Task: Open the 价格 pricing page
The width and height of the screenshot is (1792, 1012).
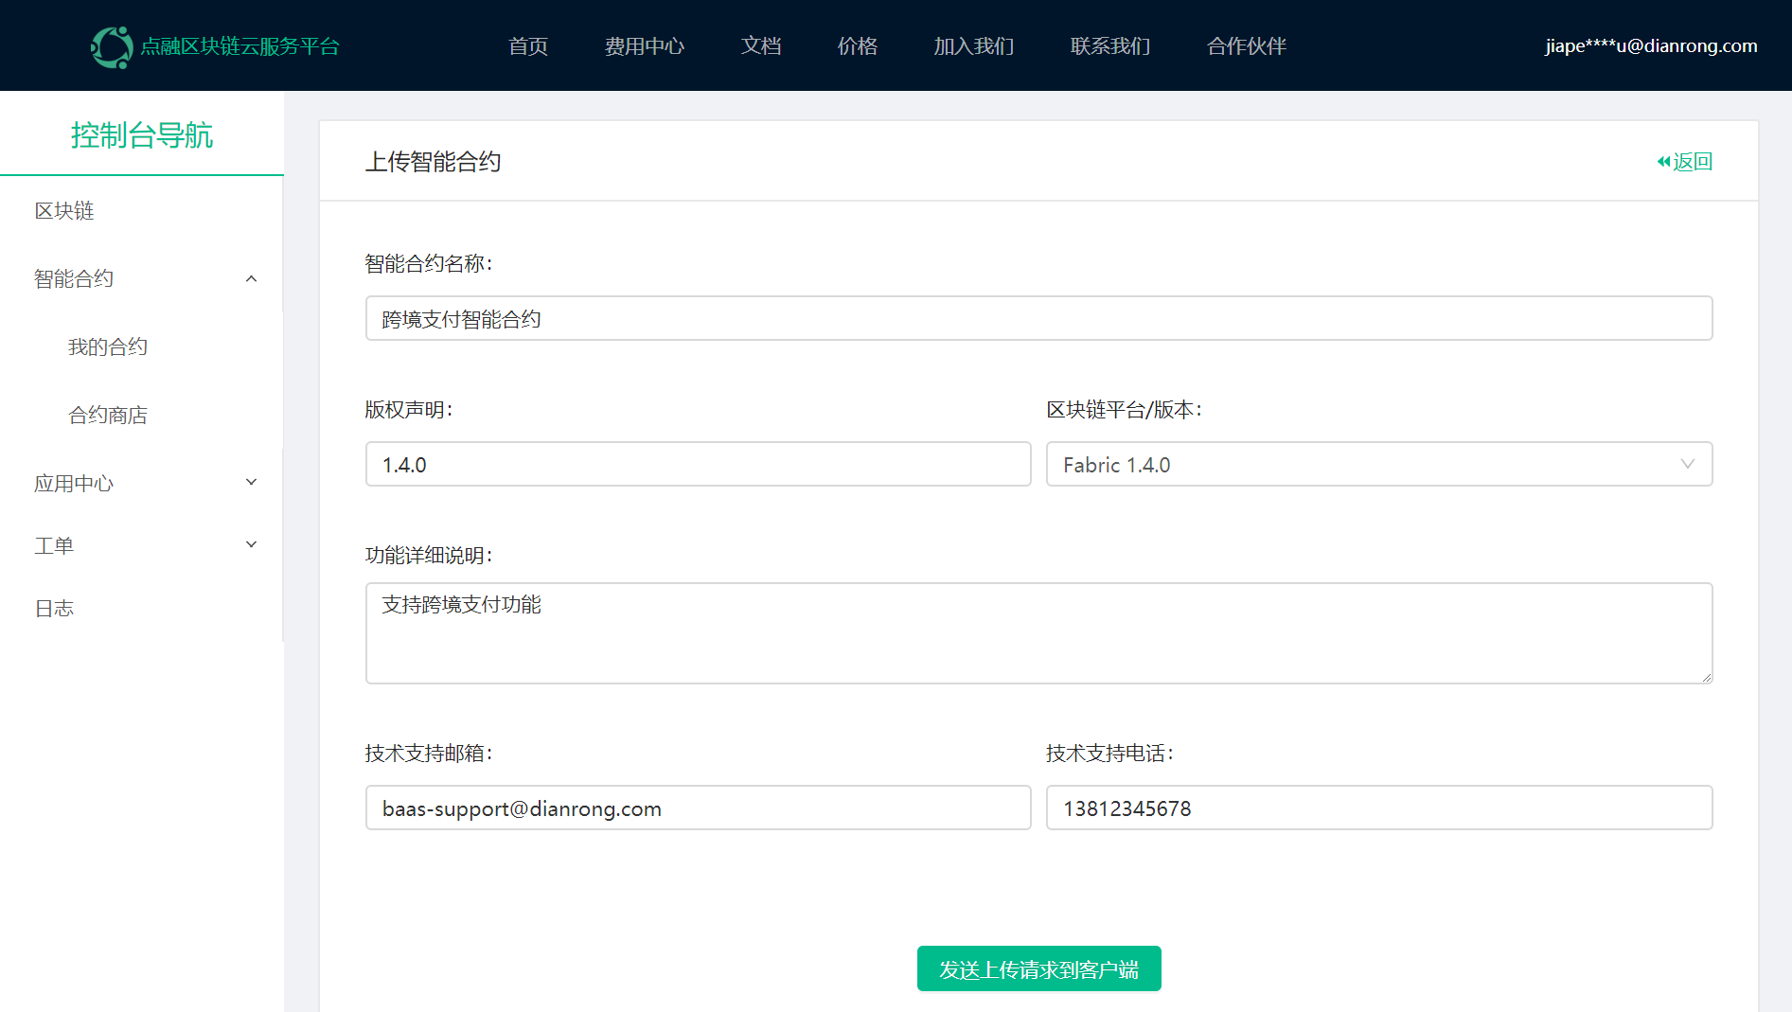Action: 858,45
